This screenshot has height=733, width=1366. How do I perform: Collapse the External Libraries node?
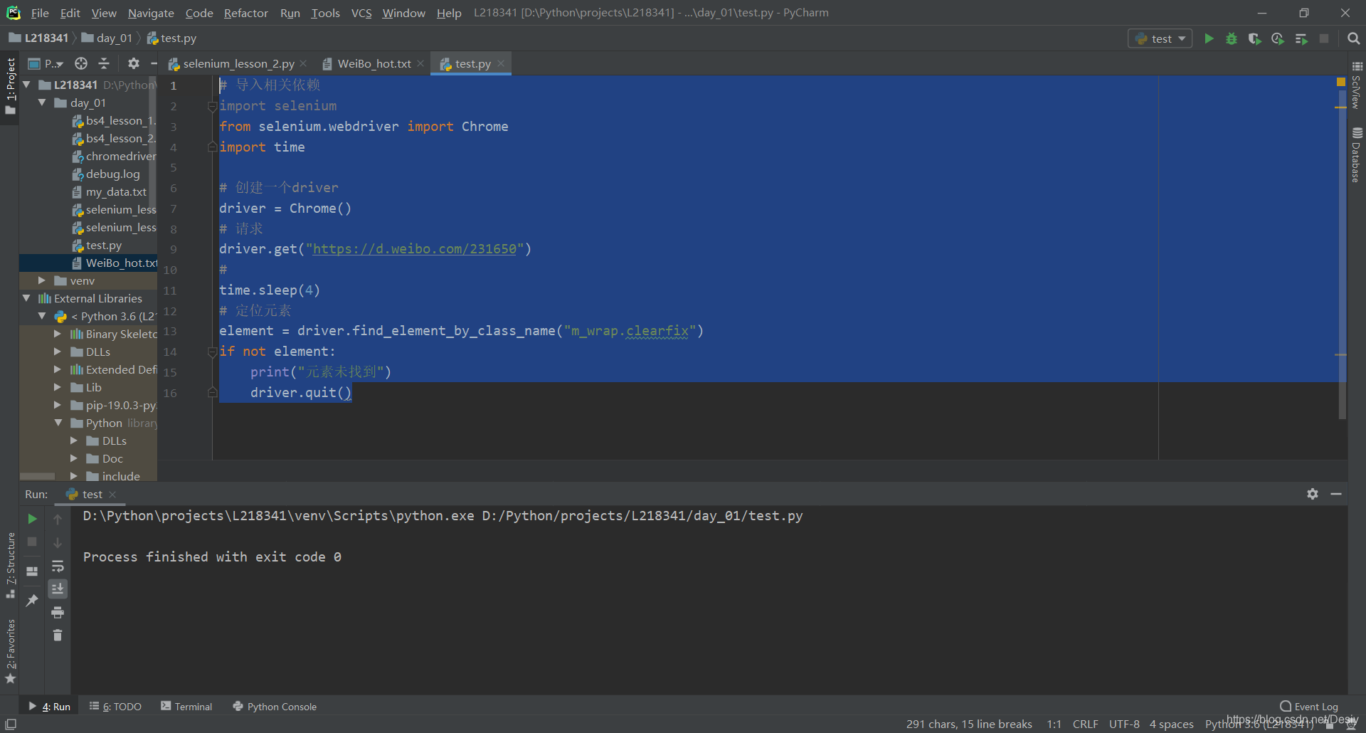click(26, 298)
